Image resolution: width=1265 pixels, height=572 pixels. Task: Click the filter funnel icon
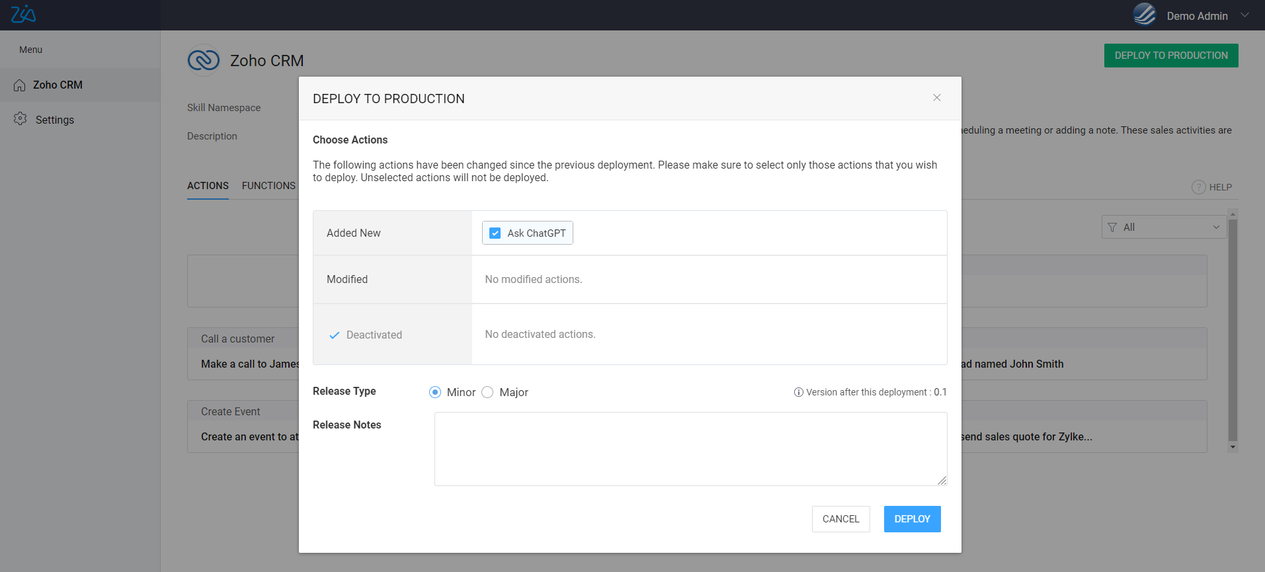click(x=1112, y=227)
